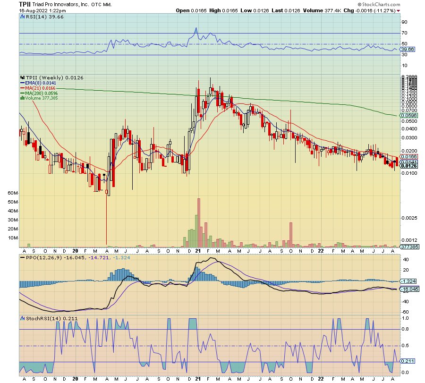This screenshot has height=383, width=425.
Task: Click the Last 0.0126 quote
Action: coord(286,10)
